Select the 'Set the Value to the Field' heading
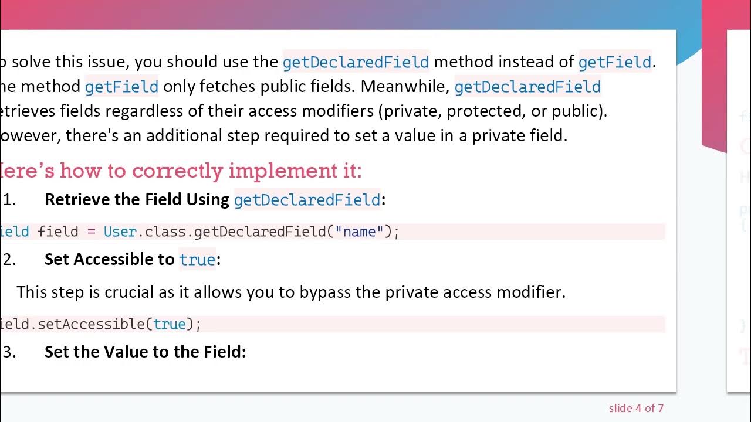751x422 pixels. click(145, 352)
